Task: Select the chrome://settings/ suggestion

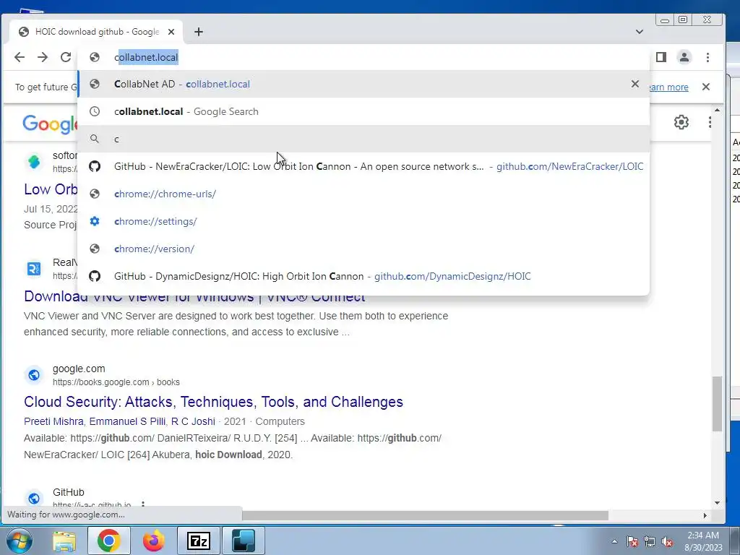Action: click(363, 221)
